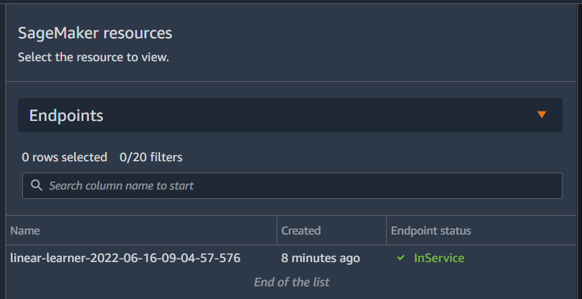Click the empty area right of the InService status
The height and width of the screenshot is (299, 582).
[519, 258]
